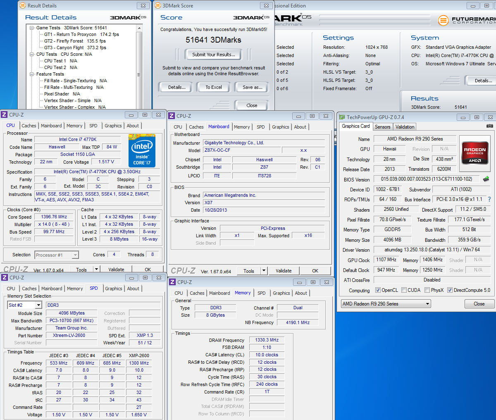Switch to the Sensors tab in GPU-Z
This screenshot has width=496, height=420.
[382, 127]
